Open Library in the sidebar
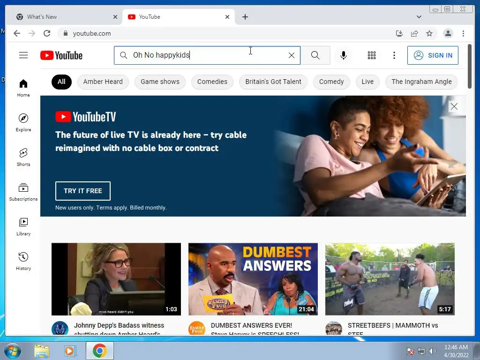 [23, 226]
